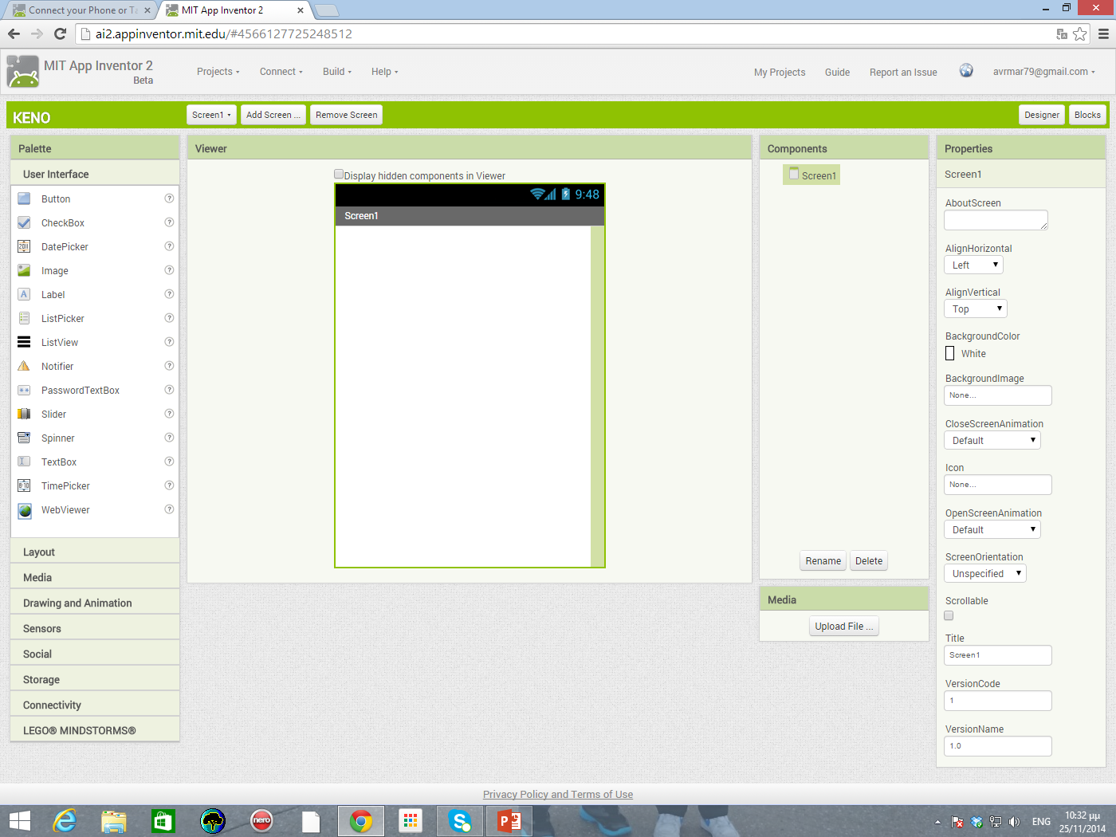The height and width of the screenshot is (837, 1116).
Task: Click the Add Screen button
Action: tap(273, 115)
